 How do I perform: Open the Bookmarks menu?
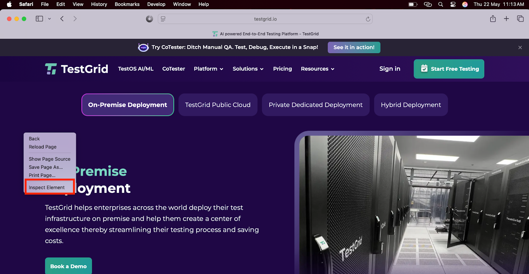127,4
